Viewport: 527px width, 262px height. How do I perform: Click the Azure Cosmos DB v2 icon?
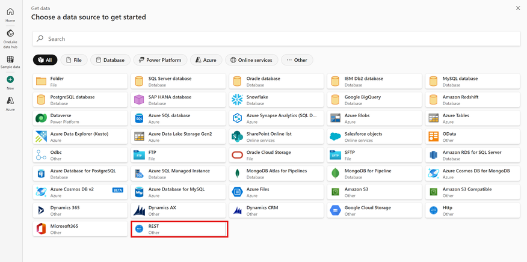point(41,192)
